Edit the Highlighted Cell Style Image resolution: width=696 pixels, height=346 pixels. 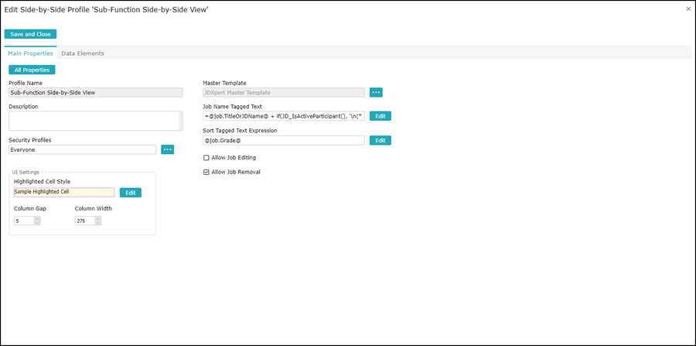pyautogui.click(x=130, y=193)
